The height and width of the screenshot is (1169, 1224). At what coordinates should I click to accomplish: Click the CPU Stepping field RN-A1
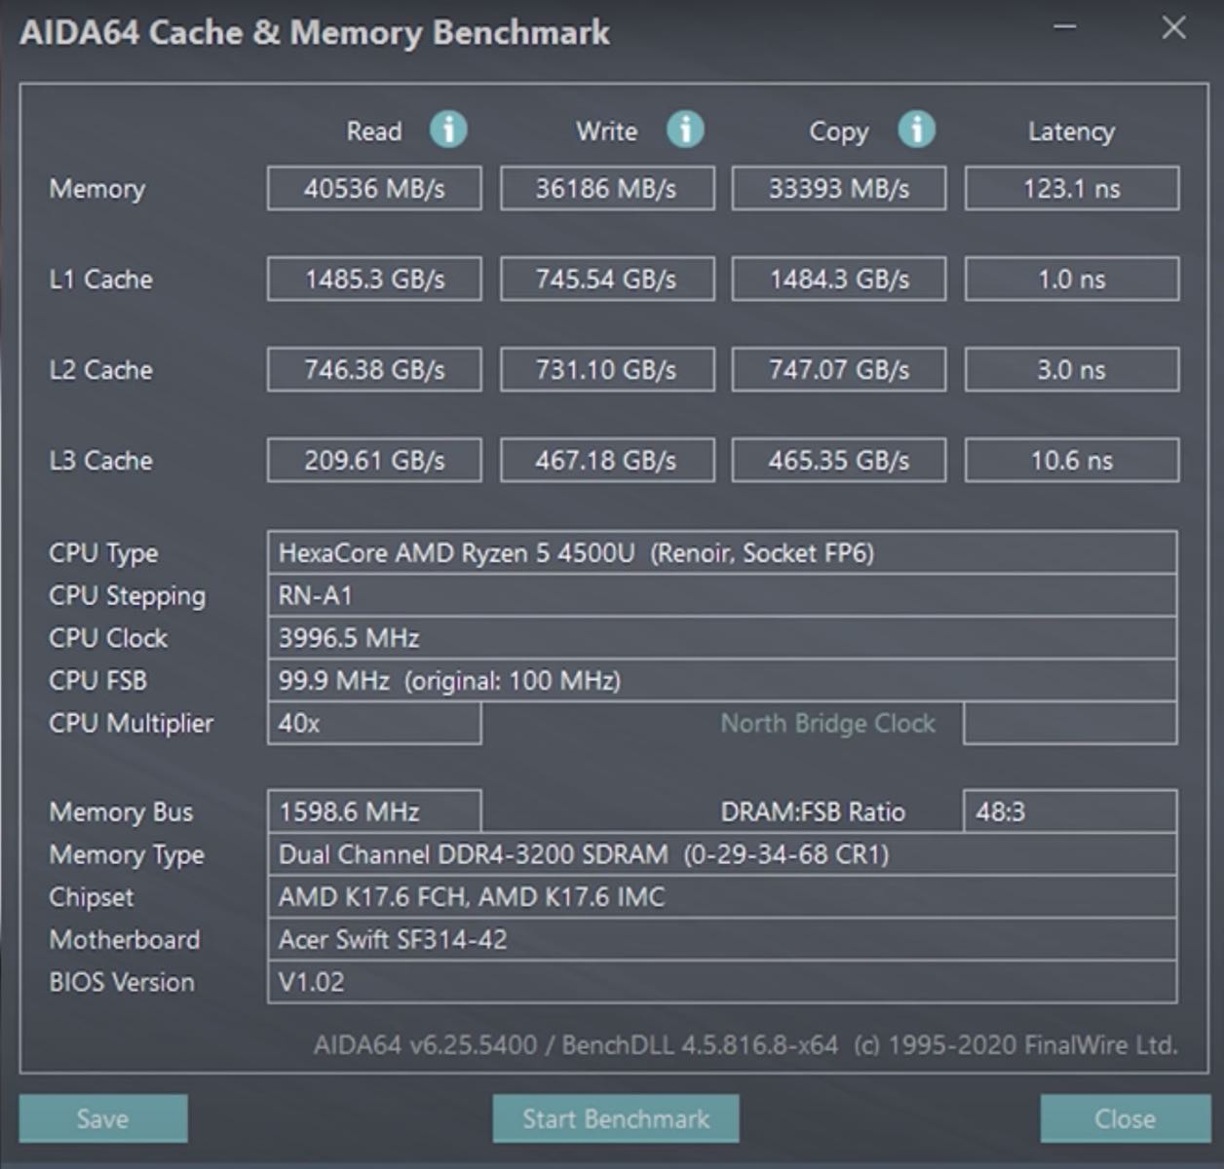(x=721, y=595)
